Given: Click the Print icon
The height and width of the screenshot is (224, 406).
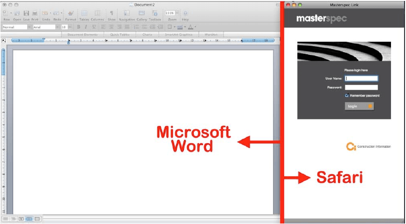Looking at the screenshot, I should pos(34,13).
